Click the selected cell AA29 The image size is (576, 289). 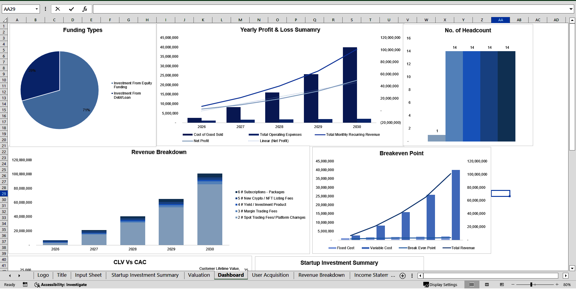500,194
